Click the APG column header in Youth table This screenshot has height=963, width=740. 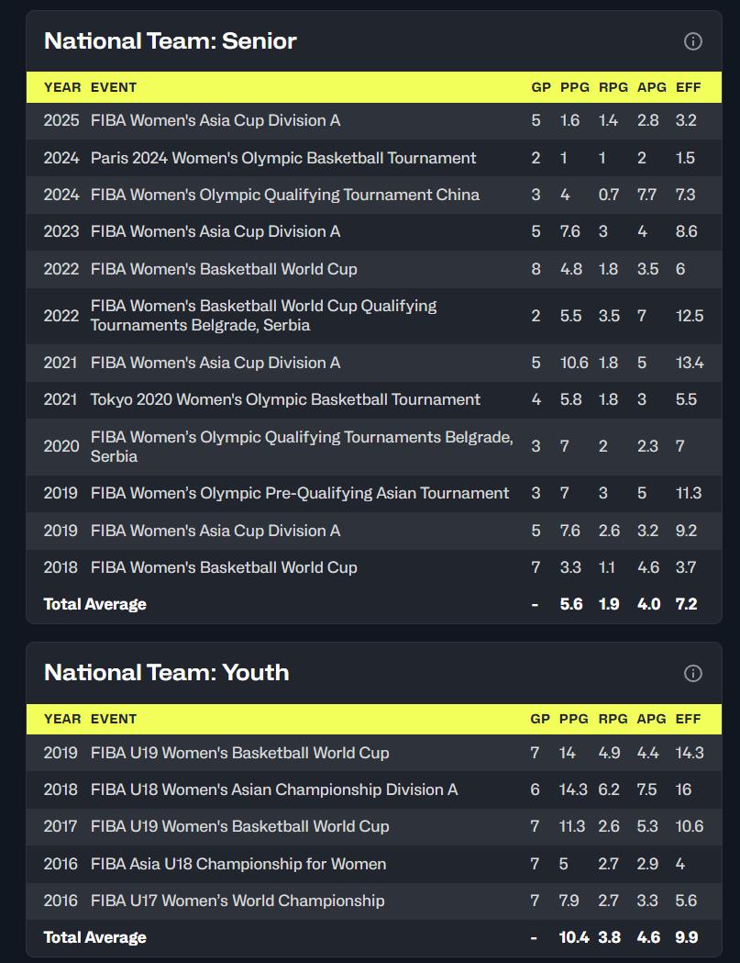pos(652,719)
